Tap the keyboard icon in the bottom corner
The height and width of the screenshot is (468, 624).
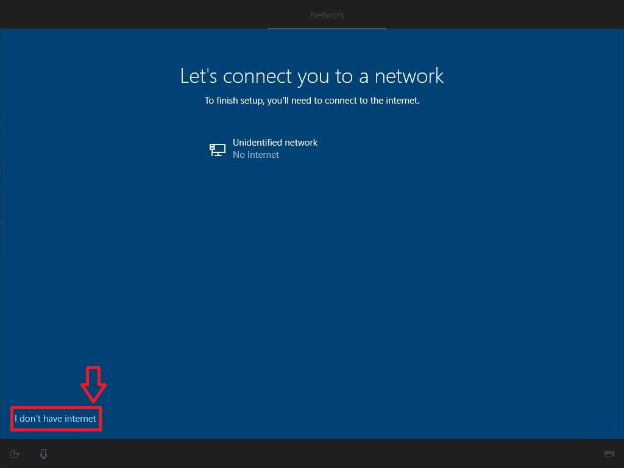[608, 453]
